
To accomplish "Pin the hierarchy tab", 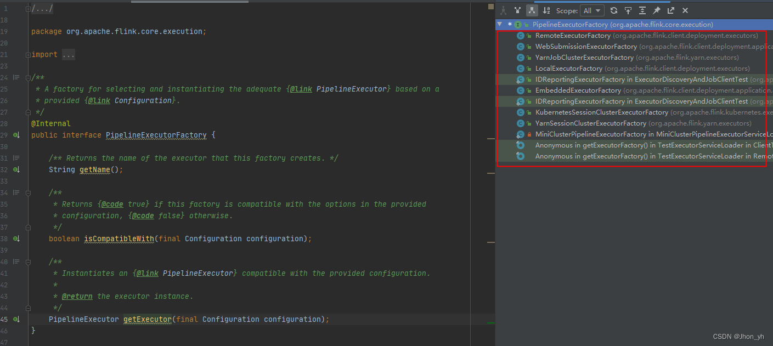I will click(x=657, y=10).
